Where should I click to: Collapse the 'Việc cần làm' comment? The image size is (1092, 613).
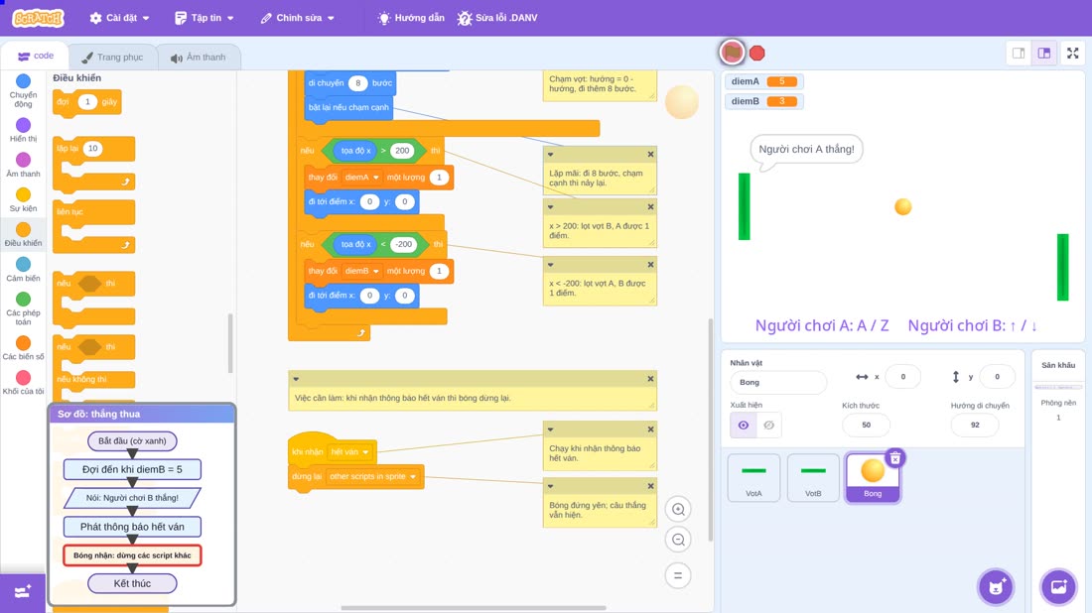point(296,379)
